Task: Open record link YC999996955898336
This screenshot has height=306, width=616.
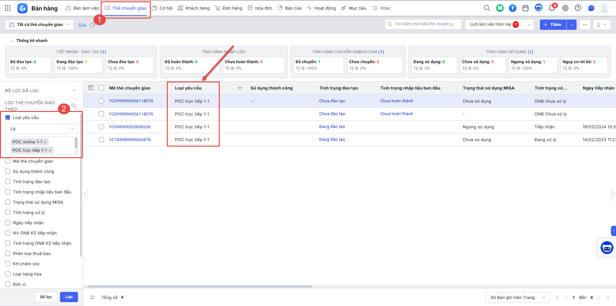Action: (130, 127)
